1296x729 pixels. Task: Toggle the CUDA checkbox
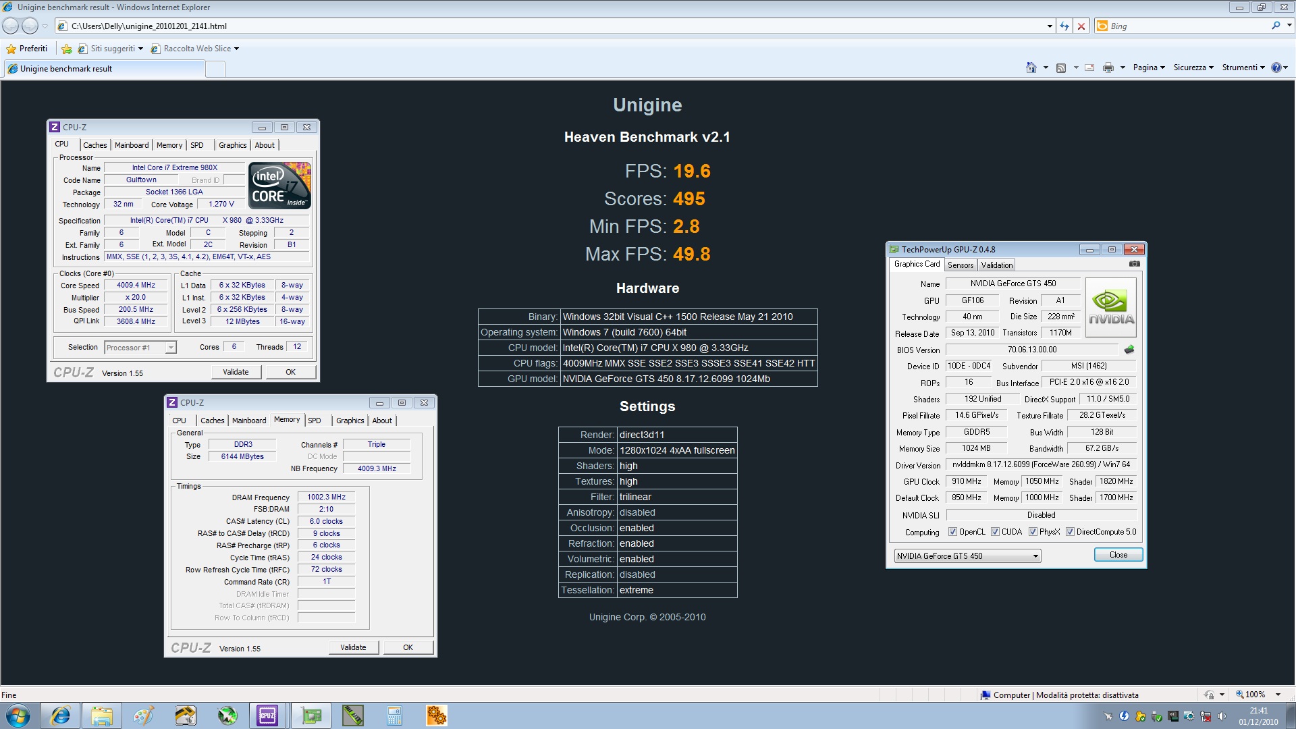tap(995, 532)
